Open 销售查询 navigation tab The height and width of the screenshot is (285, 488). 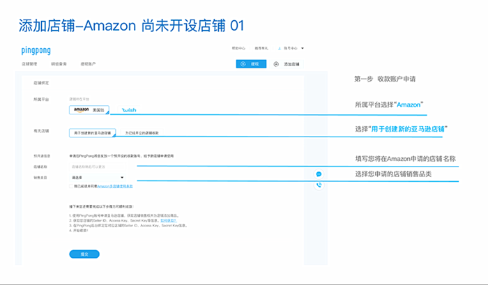coord(59,64)
